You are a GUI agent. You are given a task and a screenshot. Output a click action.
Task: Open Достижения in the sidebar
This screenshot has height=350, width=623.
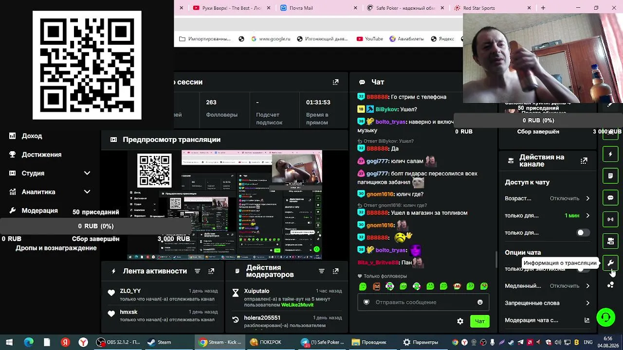pyautogui.click(x=41, y=155)
